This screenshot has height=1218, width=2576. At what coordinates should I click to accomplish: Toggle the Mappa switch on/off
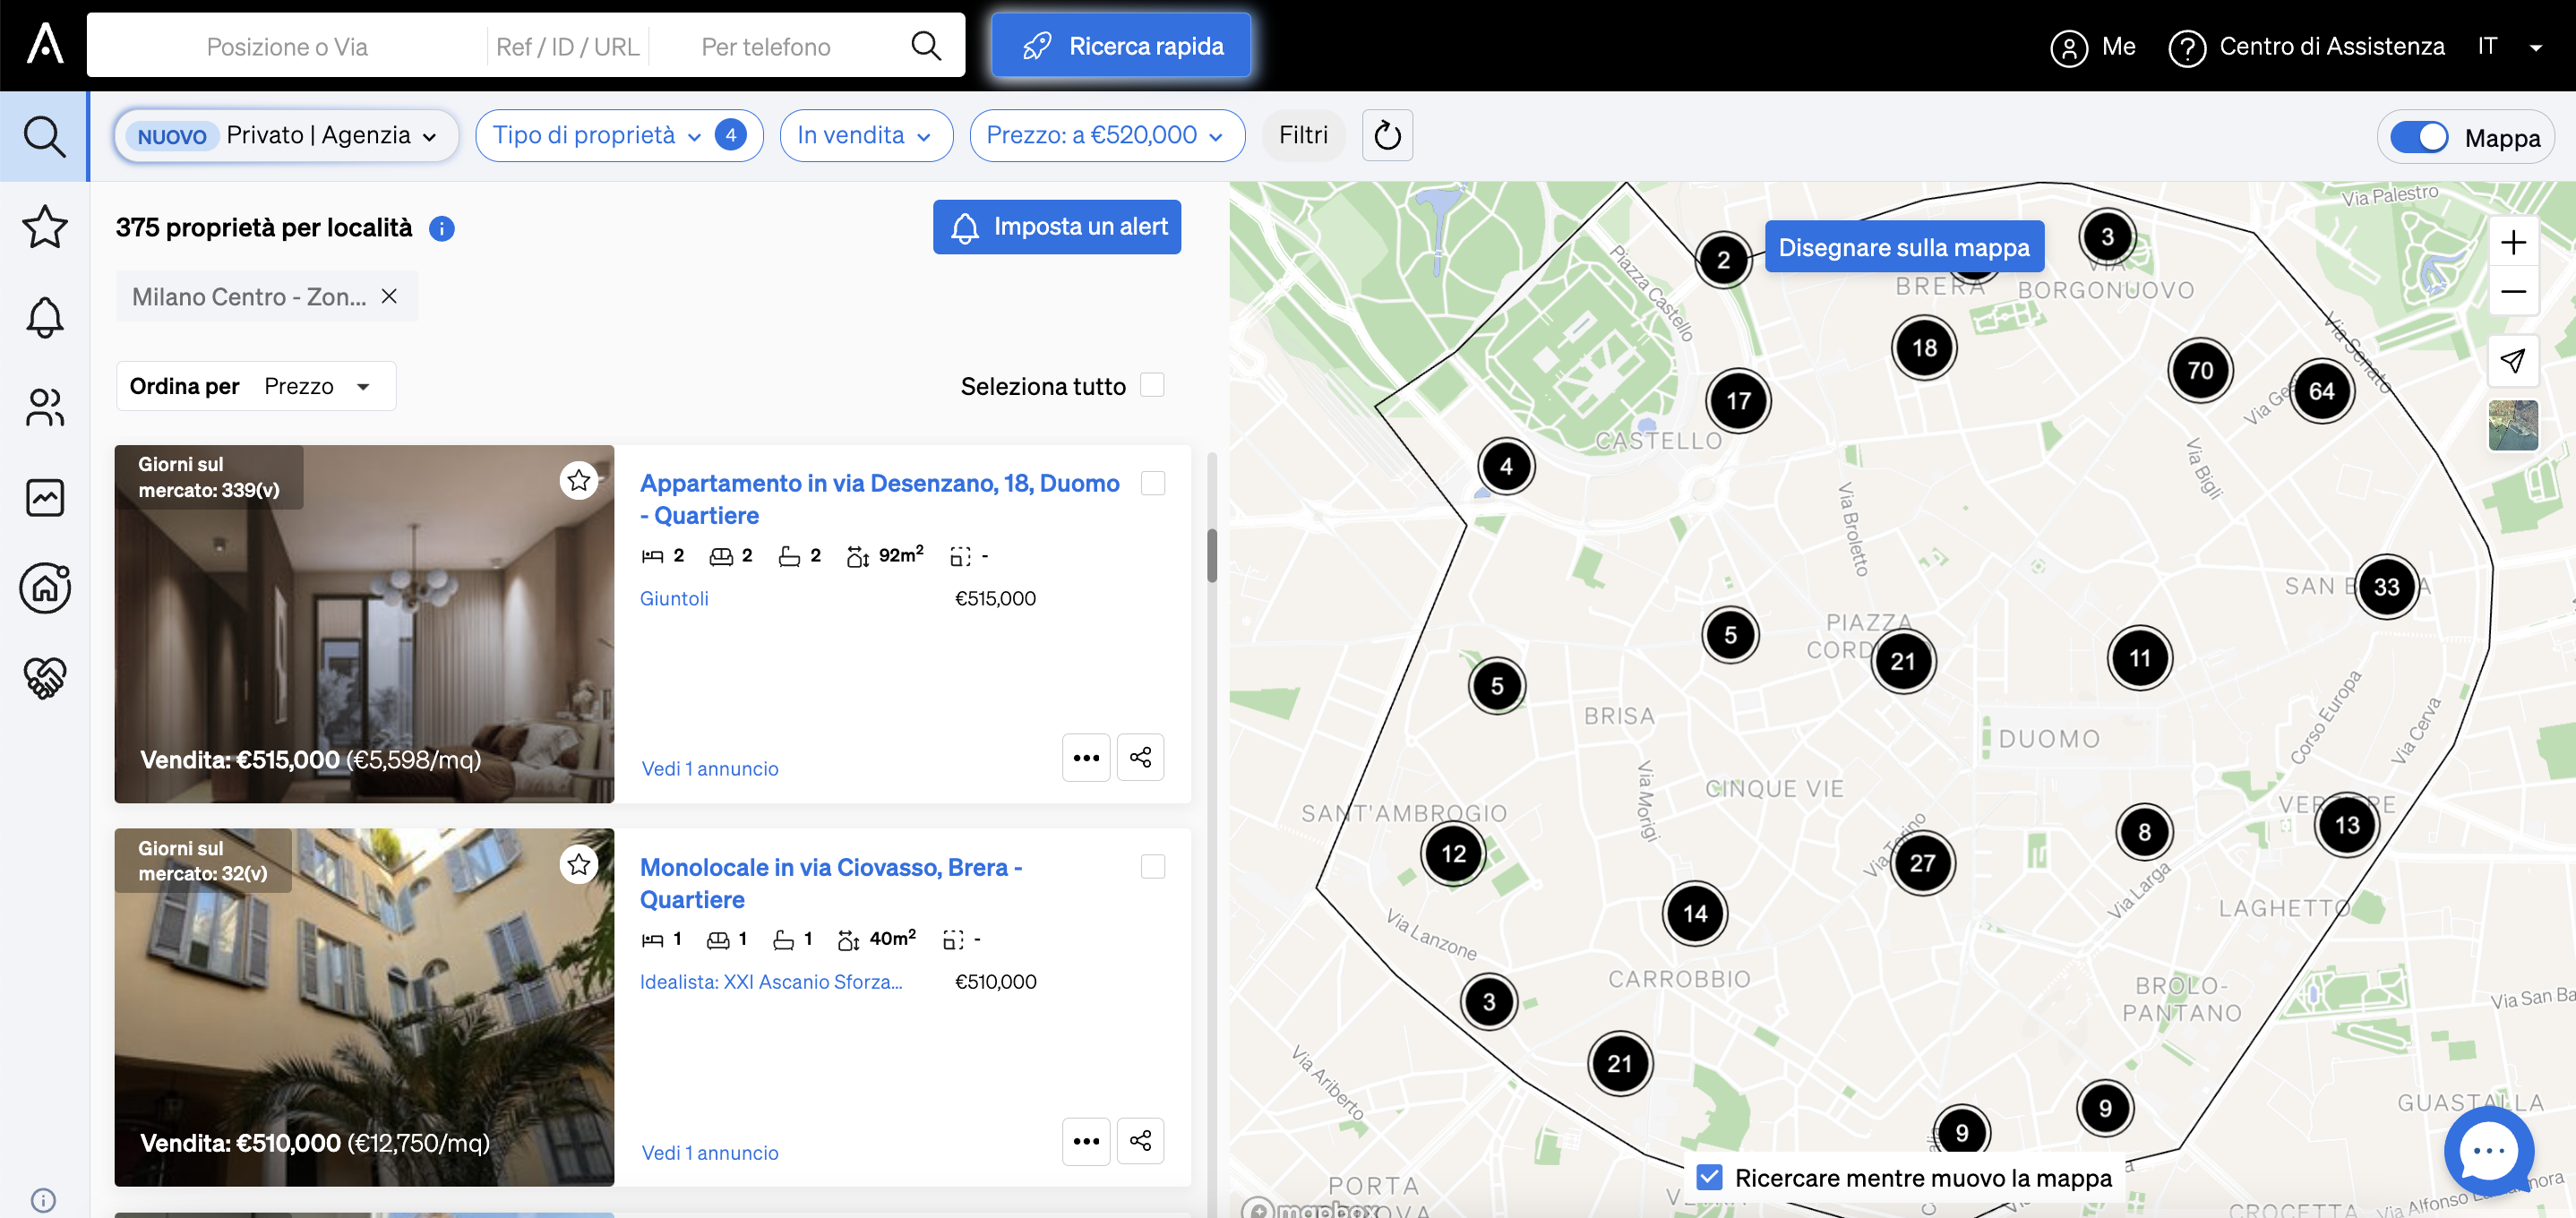click(2423, 136)
